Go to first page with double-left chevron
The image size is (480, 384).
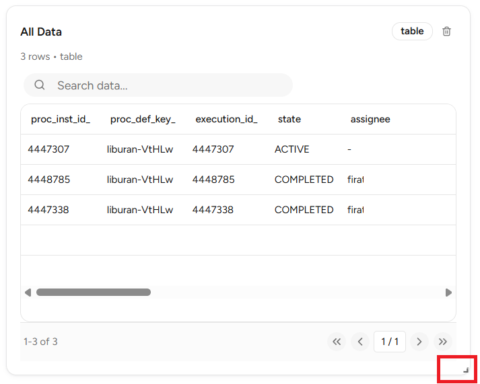(337, 342)
